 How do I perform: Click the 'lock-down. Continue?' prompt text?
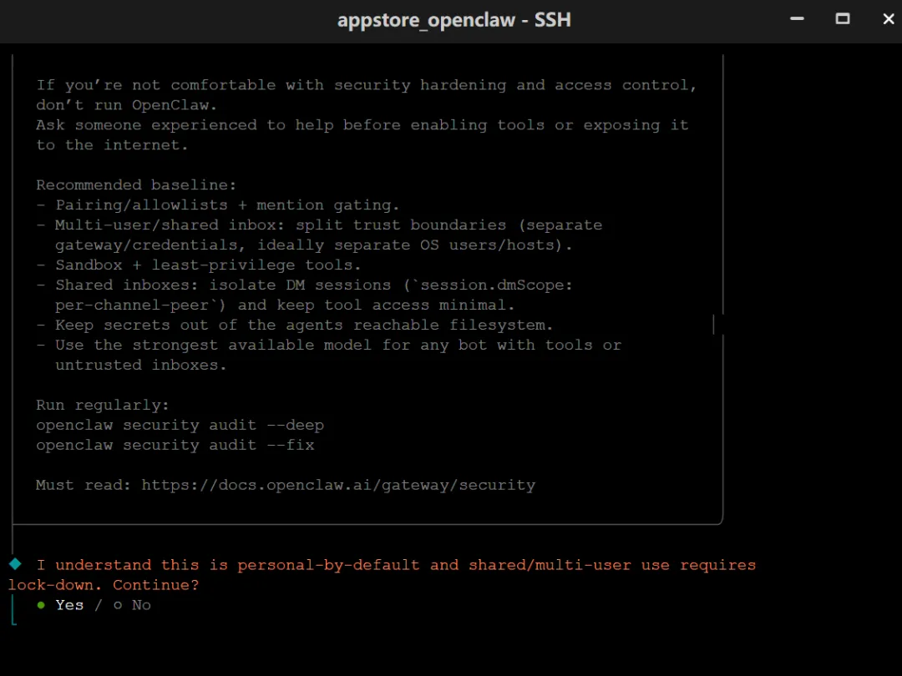[x=104, y=584]
